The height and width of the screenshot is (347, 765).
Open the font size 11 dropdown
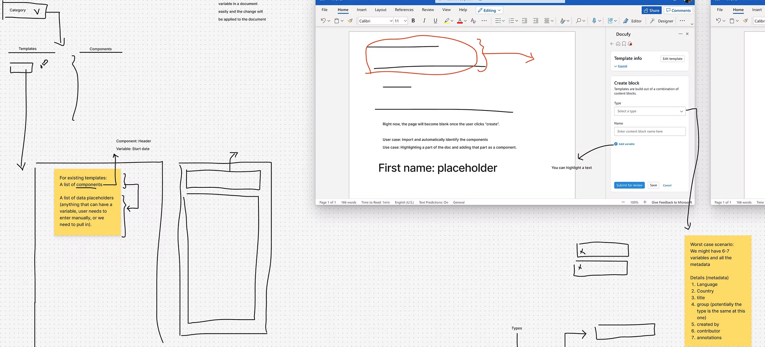[405, 21]
